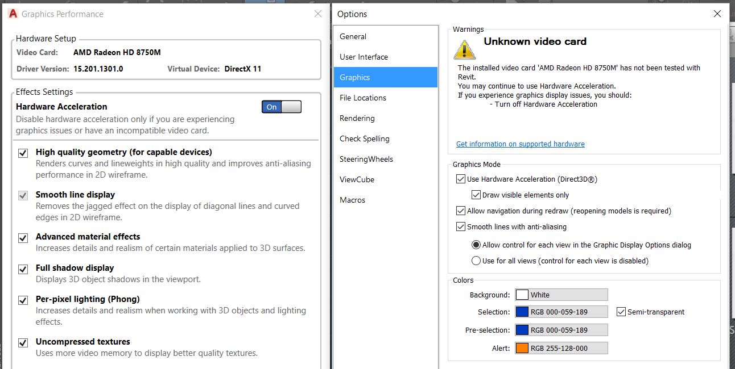Click the Background White color button
This screenshot has height=369, width=735.
coord(561,295)
